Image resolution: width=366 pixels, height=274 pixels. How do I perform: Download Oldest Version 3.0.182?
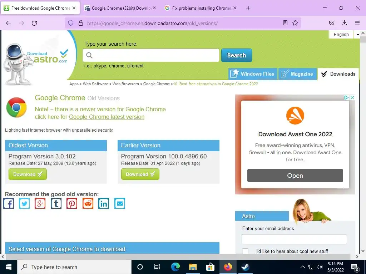[x=28, y=174]
